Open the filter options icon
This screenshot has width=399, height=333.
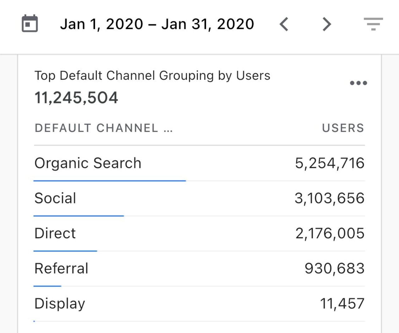(373, 24)
